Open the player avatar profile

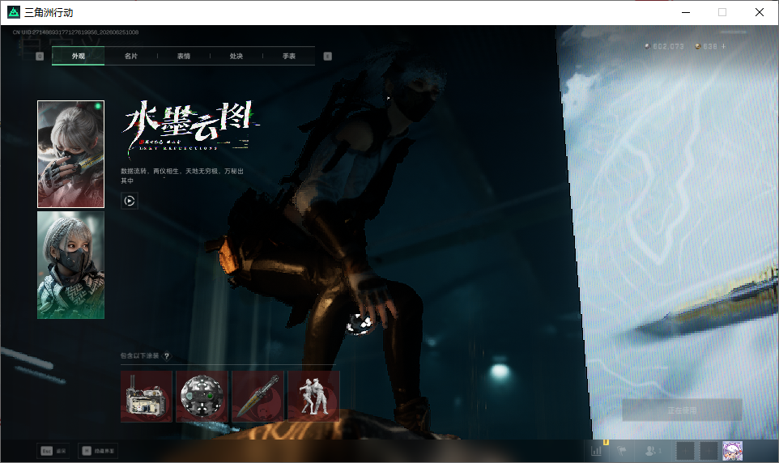tap(732, 451)
